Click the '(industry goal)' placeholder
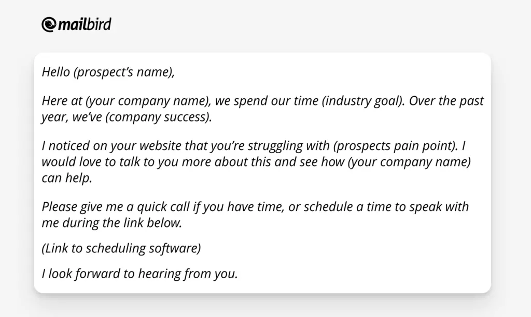531x317 pixels. pyautogui.click(x=363, y=101)
